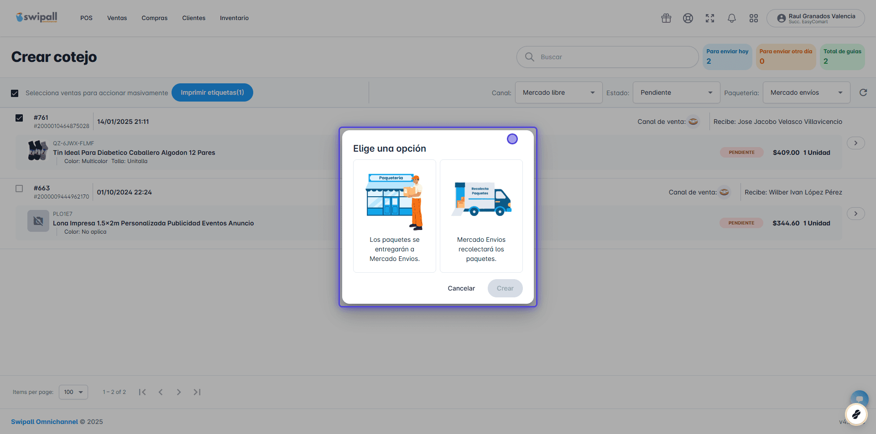Expand order #663 details chevron
The height and width of the screenshot is (434, 876).
(x=856, y=214)
